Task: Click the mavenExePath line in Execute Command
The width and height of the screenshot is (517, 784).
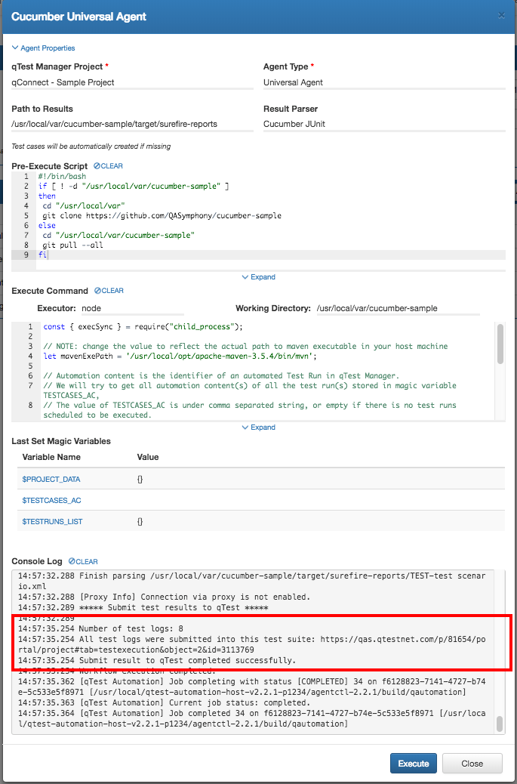Action: (180, 356)
